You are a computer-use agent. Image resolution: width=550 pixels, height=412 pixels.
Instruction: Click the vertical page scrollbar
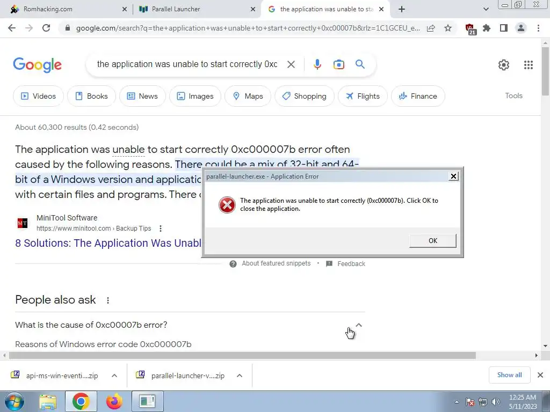(x=545, y=71)
